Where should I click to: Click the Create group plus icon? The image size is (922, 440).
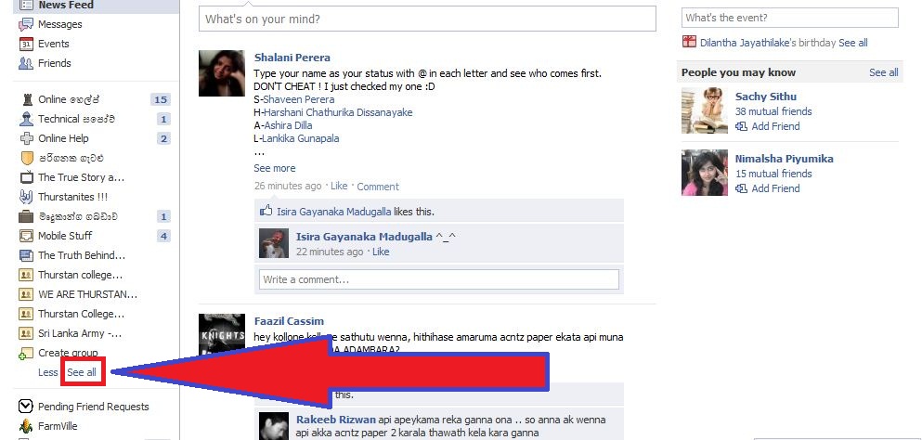coord(26,353)
